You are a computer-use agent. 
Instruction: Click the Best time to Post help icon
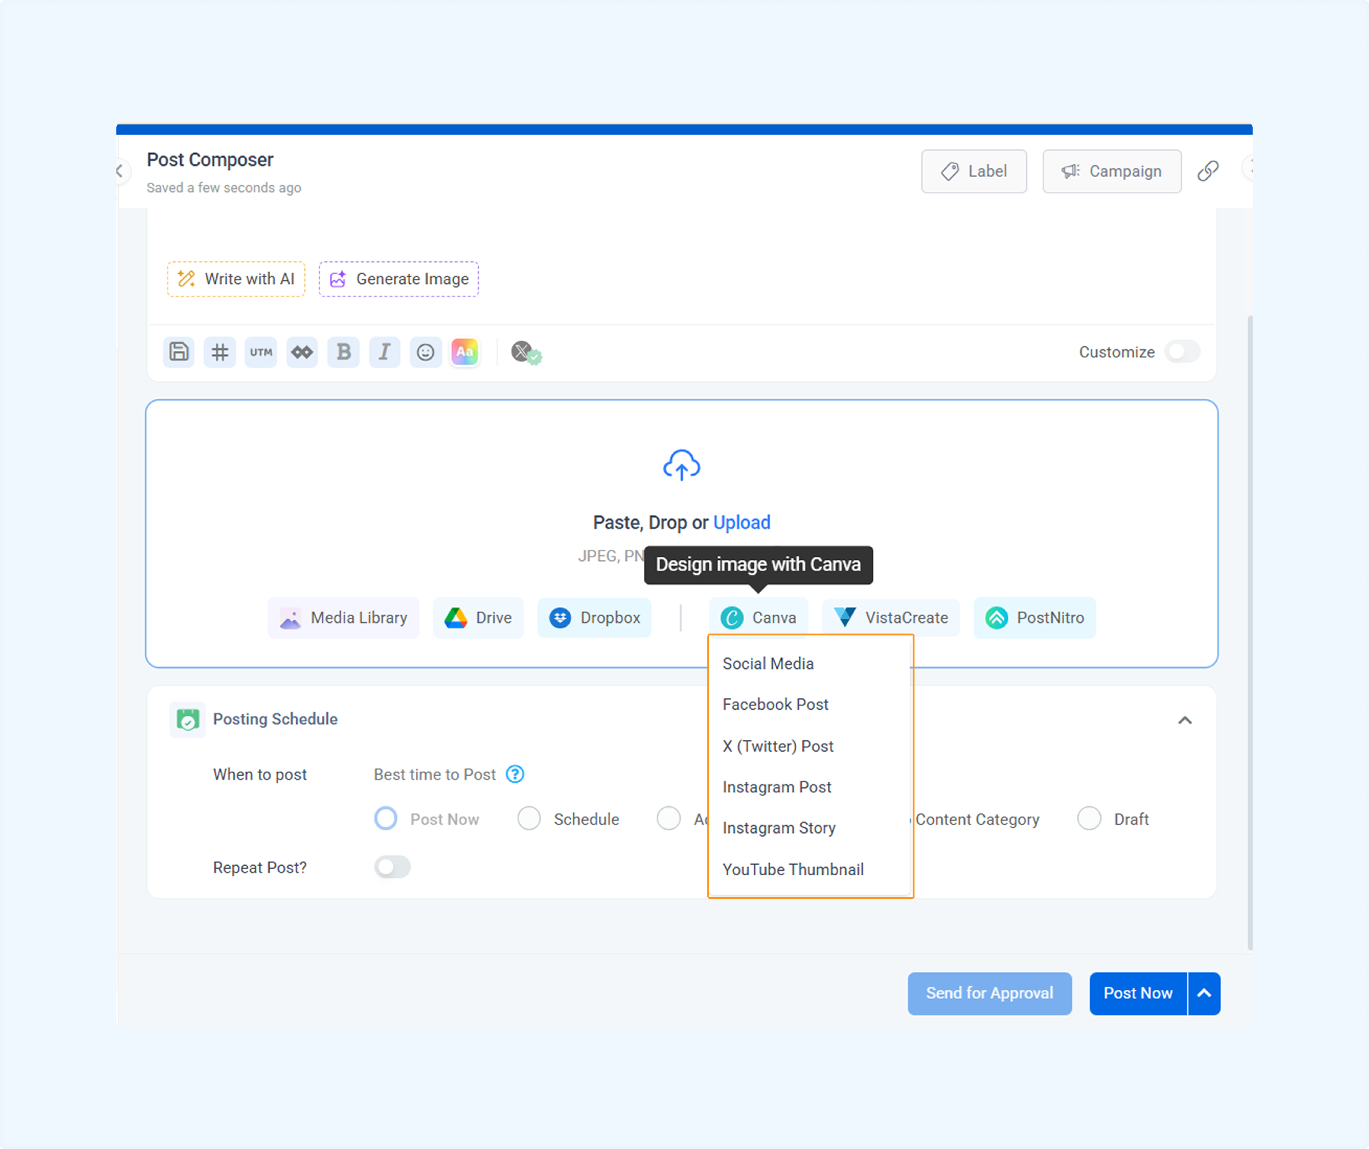click(x=515, y=774)
